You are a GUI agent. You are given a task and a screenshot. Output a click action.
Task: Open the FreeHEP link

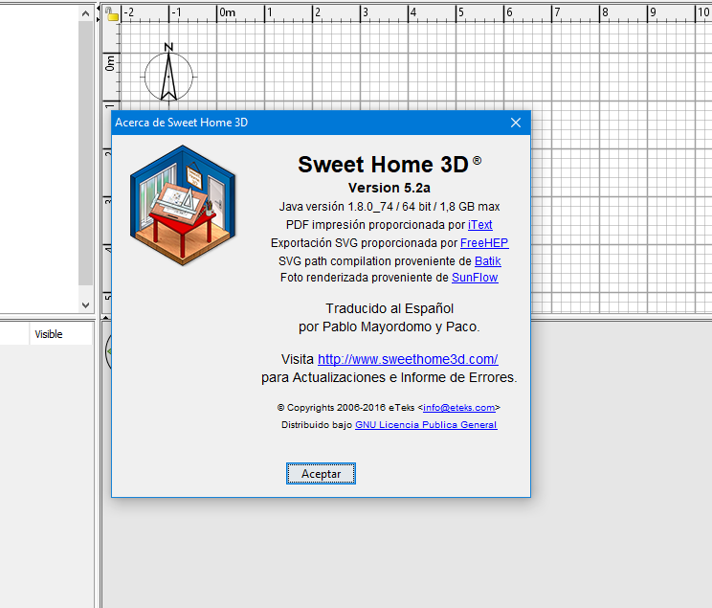(x=484, y=243)
